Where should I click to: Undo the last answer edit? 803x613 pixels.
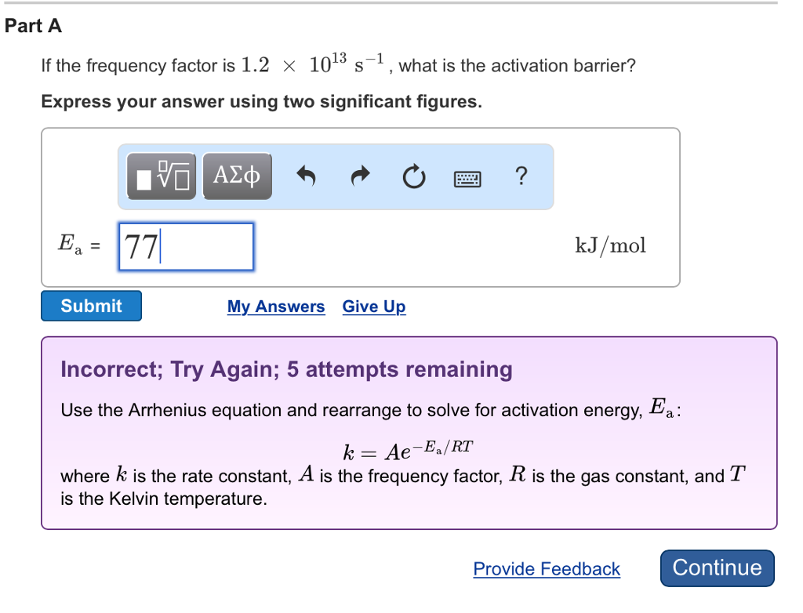306,177
